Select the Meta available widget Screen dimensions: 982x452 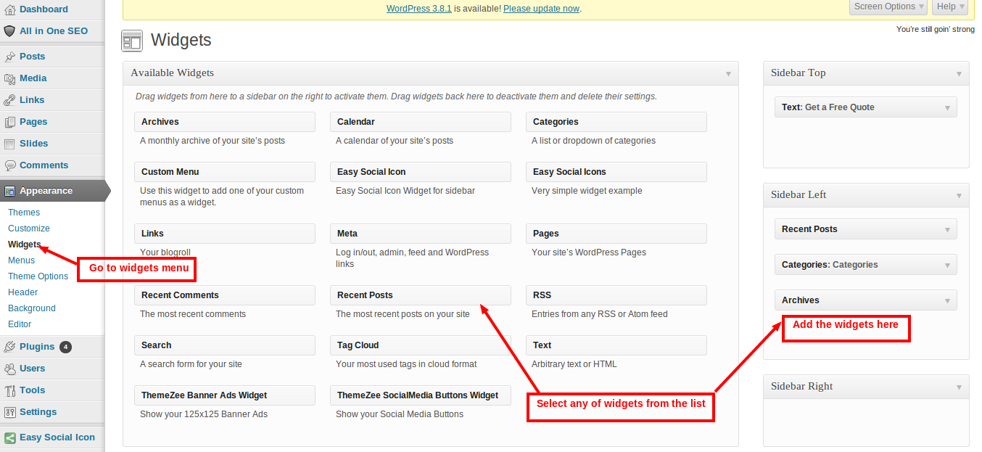coord(421,234)
